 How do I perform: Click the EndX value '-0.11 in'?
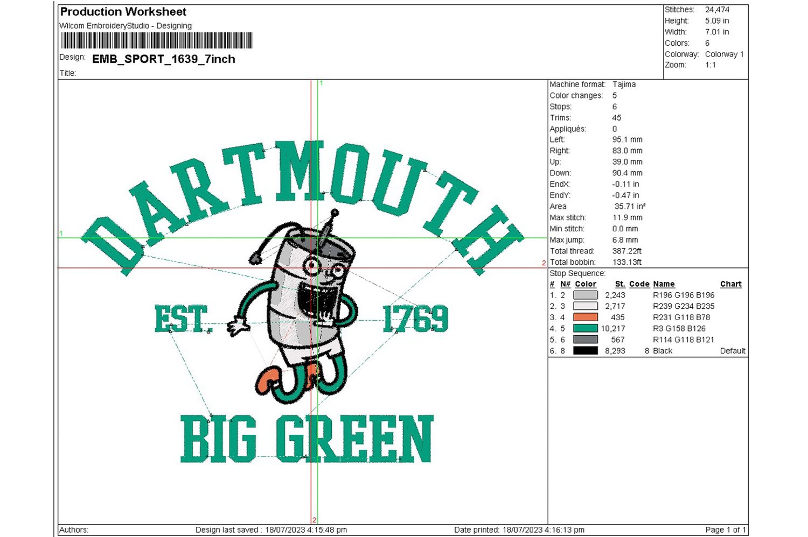[x=626, y=184]
